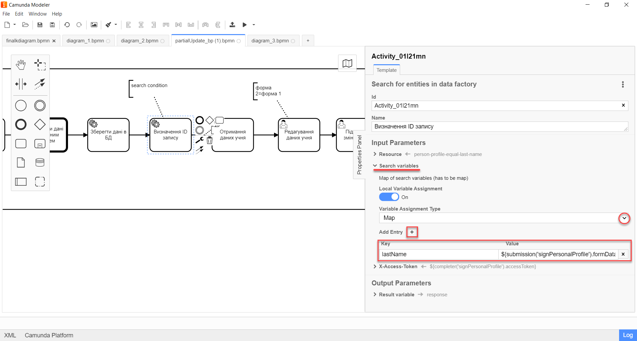This screenshot has height=341, width=637.
Task: Open the run options dropdown arrow
Action: 254,25
